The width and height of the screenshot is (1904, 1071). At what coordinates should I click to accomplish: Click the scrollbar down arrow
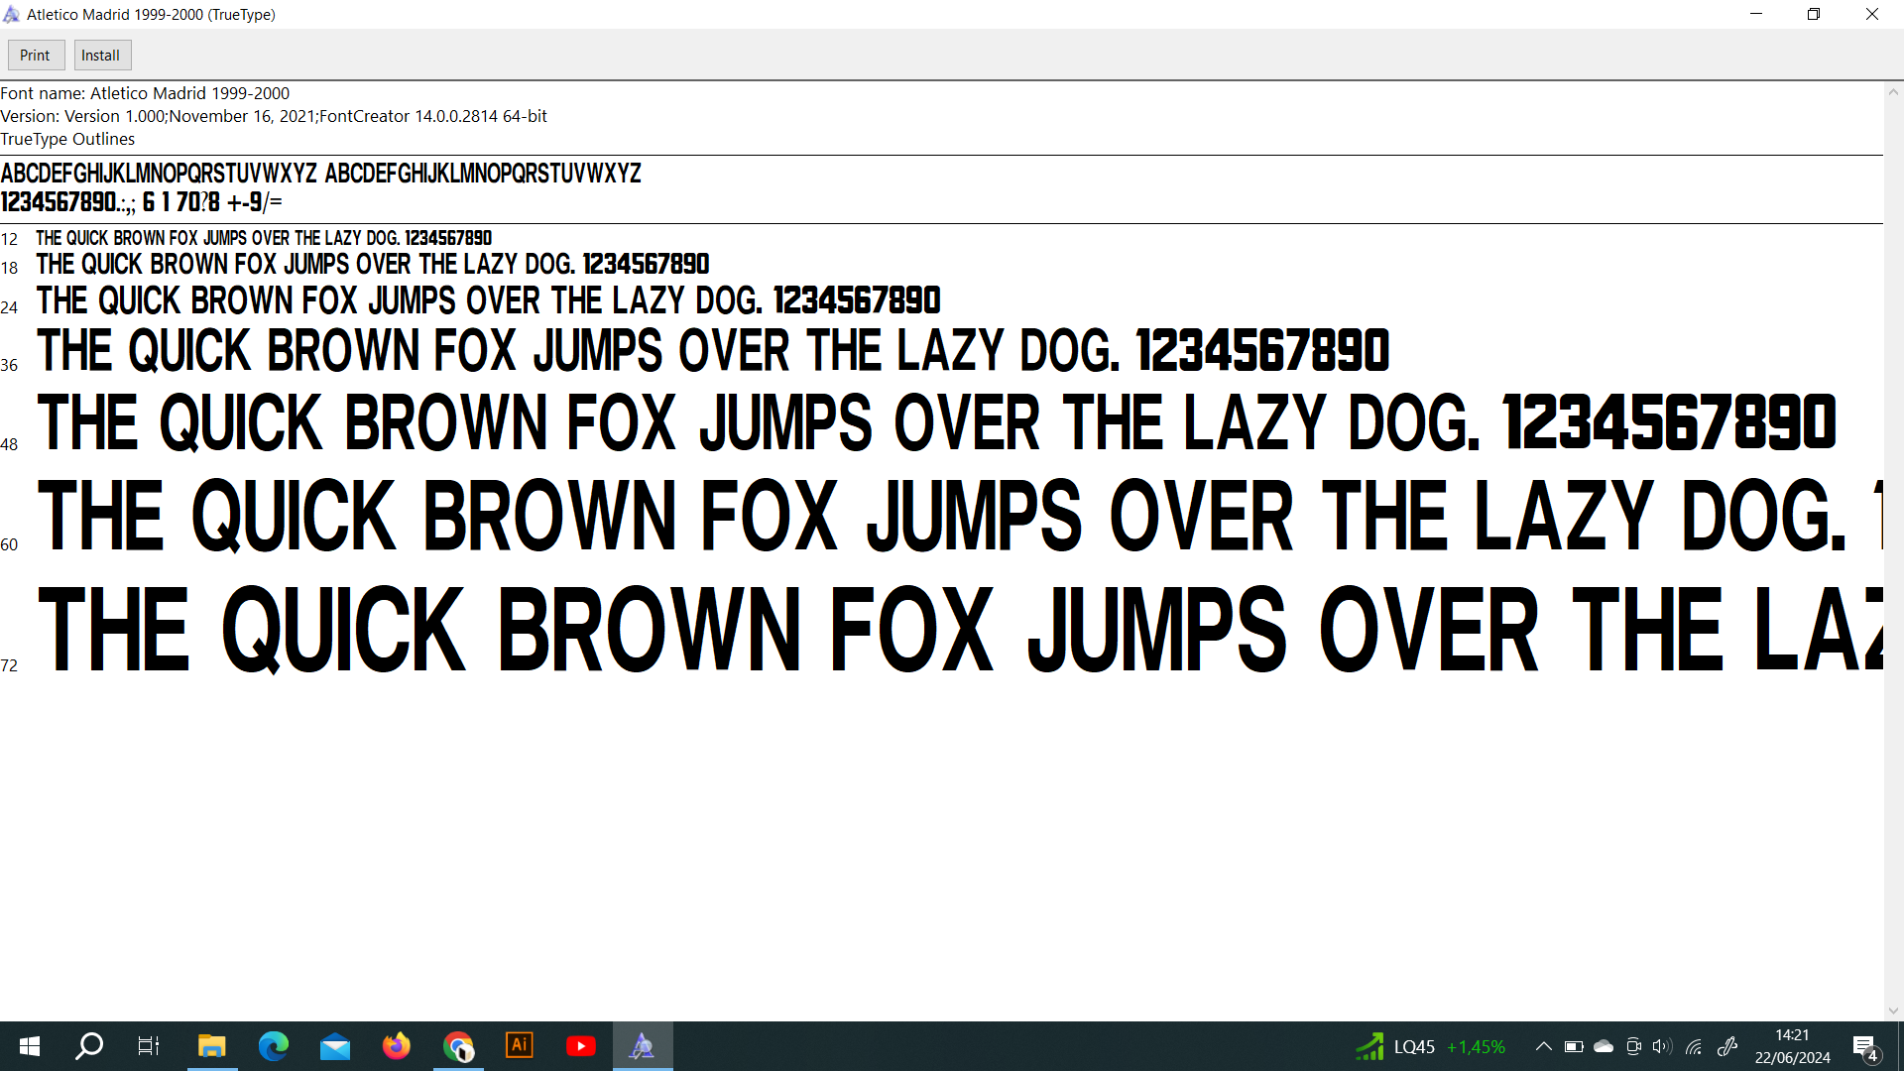pyautogui.click(x=1893, y=1011)
